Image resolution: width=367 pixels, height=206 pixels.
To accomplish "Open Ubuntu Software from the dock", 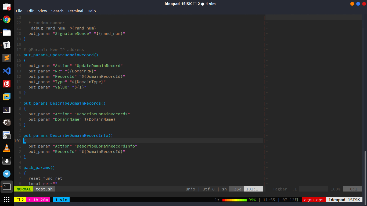I will (7, 6).
